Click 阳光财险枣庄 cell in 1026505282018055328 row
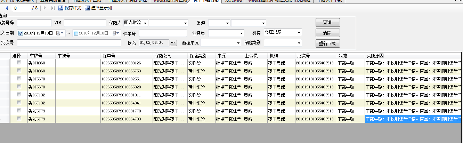463x143 pixels. (x=170, y=87)
